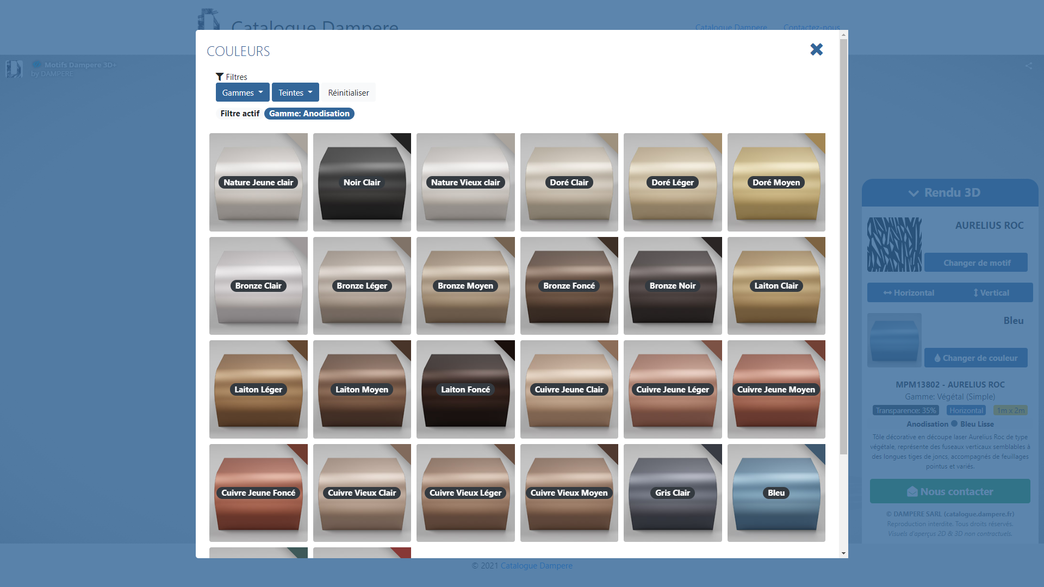Screen dimensions: 1044x587
Task: Open the Aurelius Roc motif thumbnail
Action: 894,245
